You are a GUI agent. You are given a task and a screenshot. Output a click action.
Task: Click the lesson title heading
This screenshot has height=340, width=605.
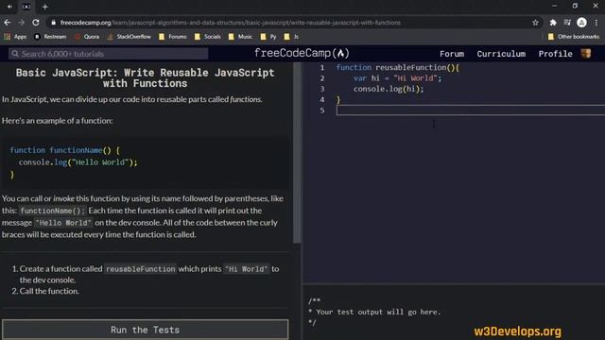145,77
